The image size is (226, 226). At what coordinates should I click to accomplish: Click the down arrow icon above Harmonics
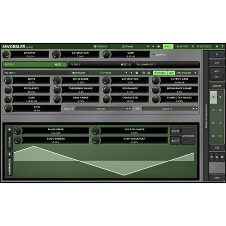click(x=10, y=154)
